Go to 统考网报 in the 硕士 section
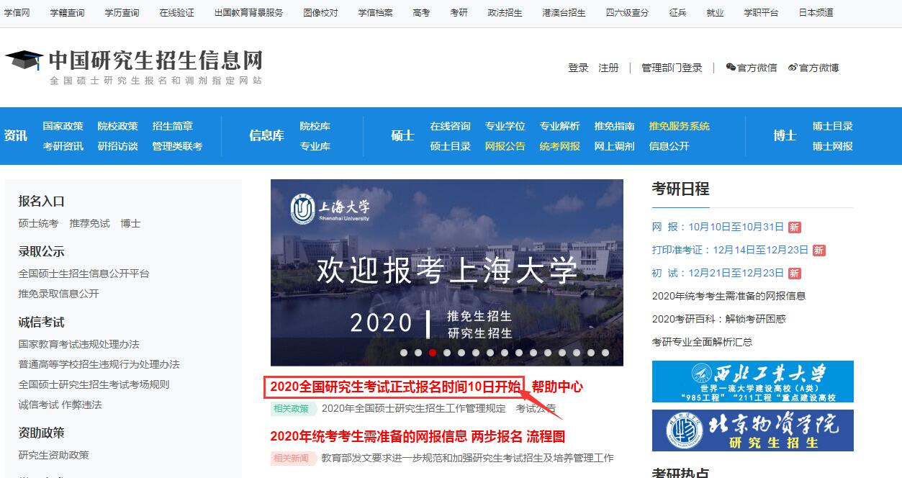 pyautogui.click(x=559, y=146)
